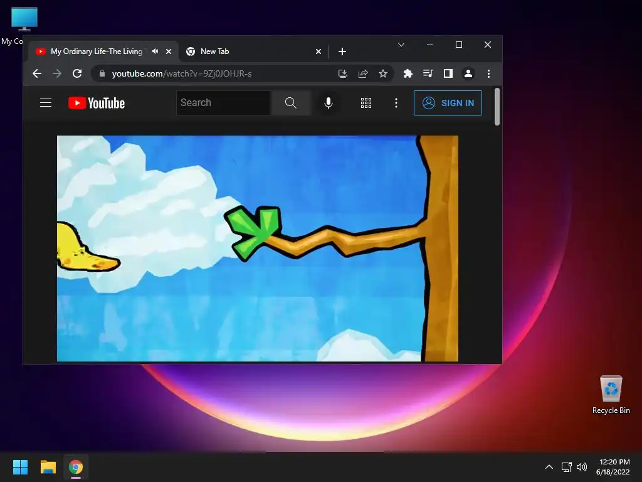View site info via padlock icon
642x482 pixels.
point(102,73)
